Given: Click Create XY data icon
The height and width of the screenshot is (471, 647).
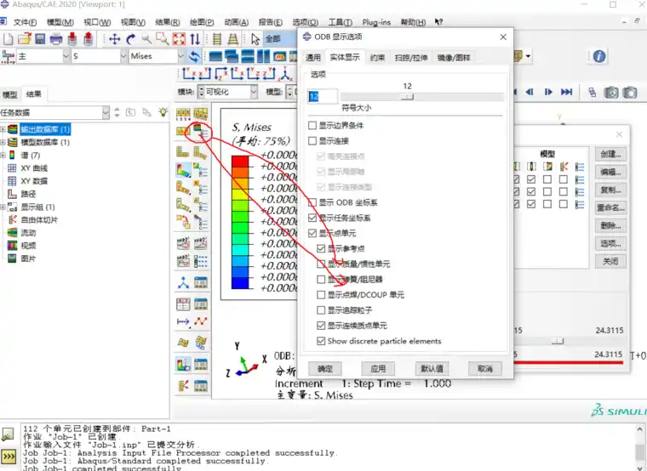Looking at the screenshot, I should coord(183,304).
